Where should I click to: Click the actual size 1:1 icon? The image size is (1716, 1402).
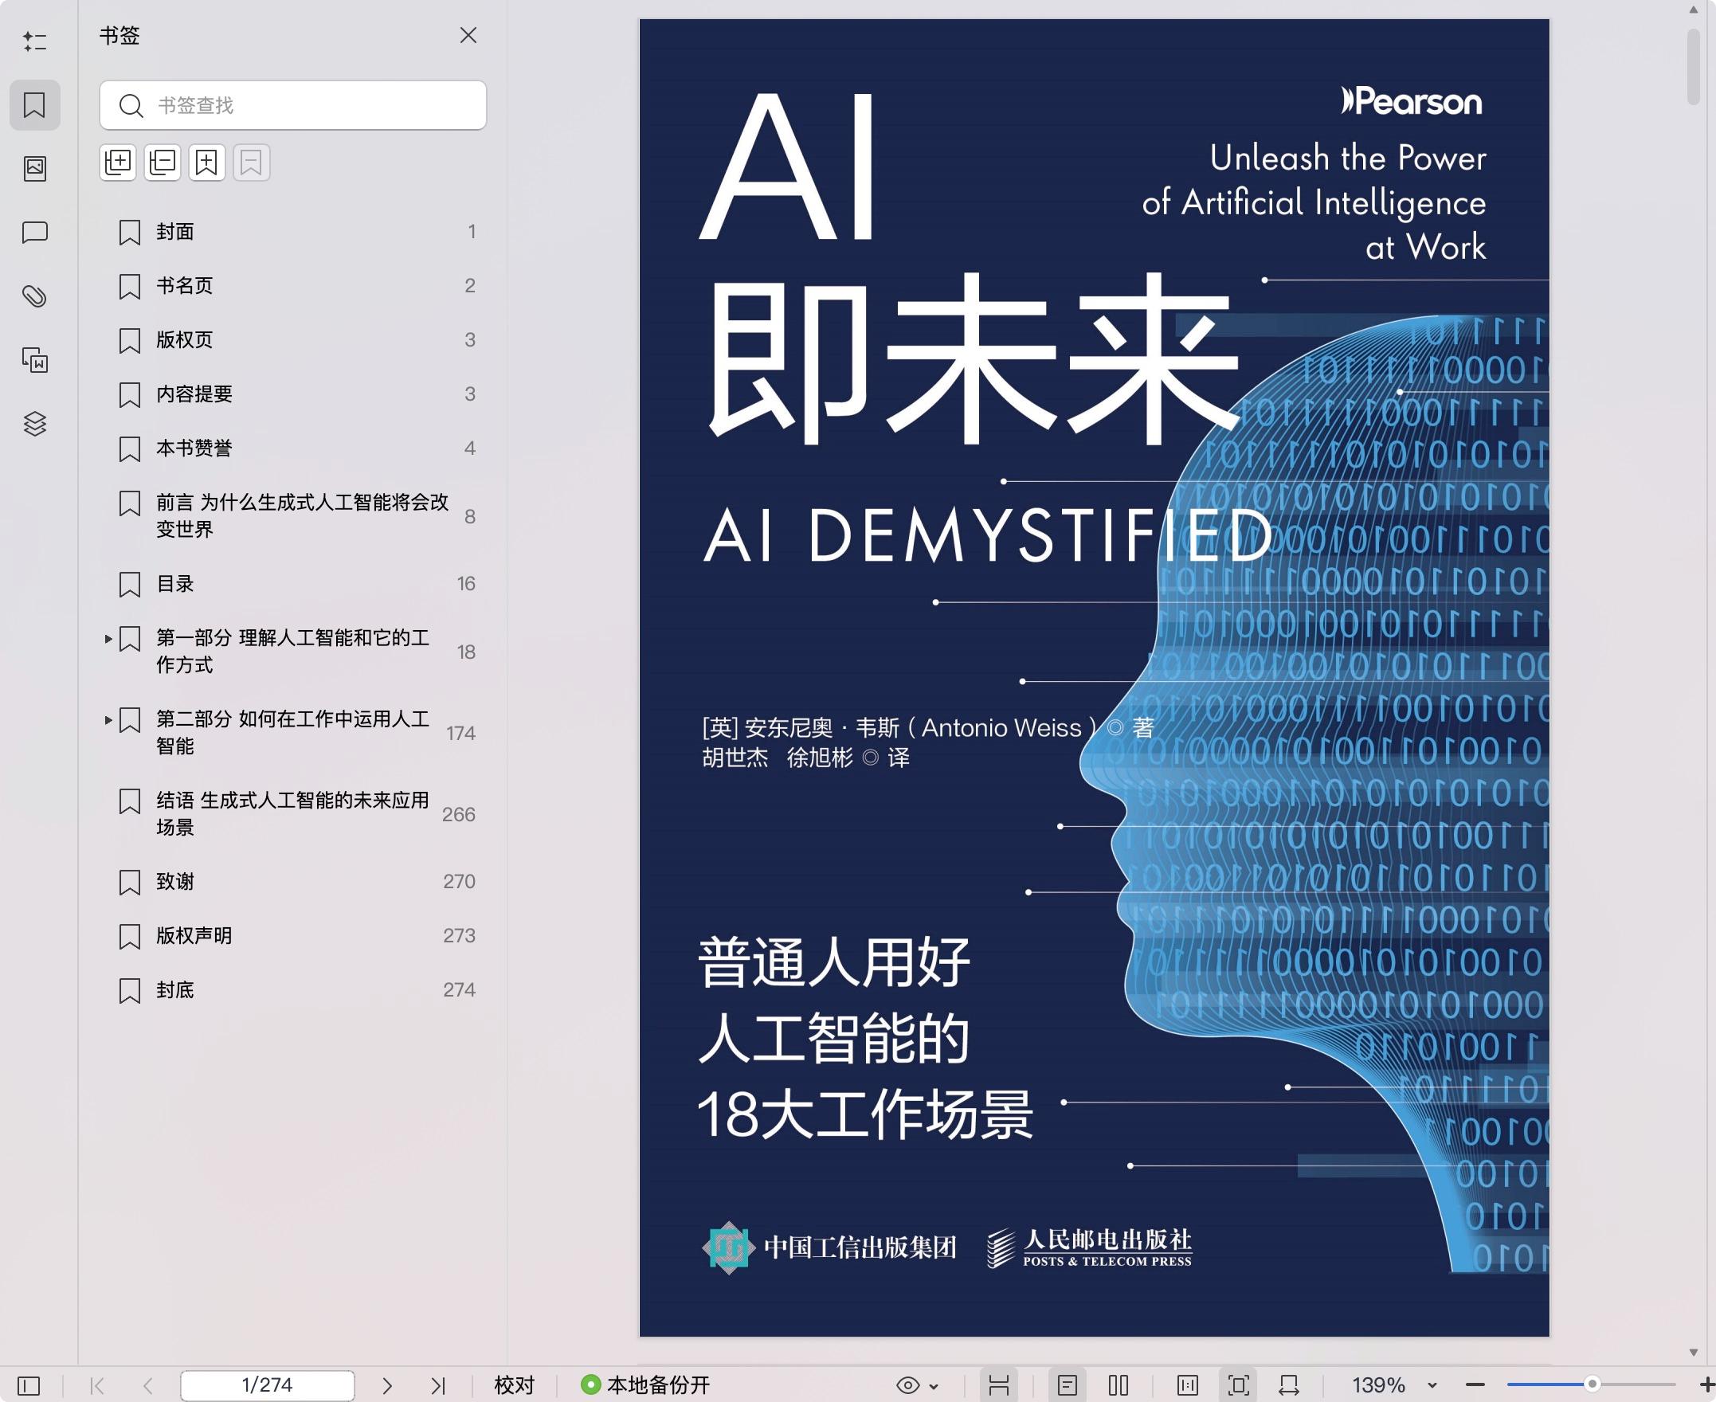(1188, 1386)
